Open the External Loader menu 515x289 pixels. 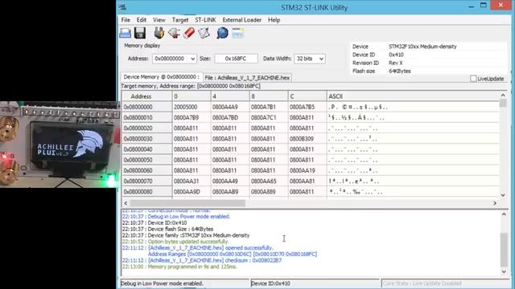click(241, 20)
